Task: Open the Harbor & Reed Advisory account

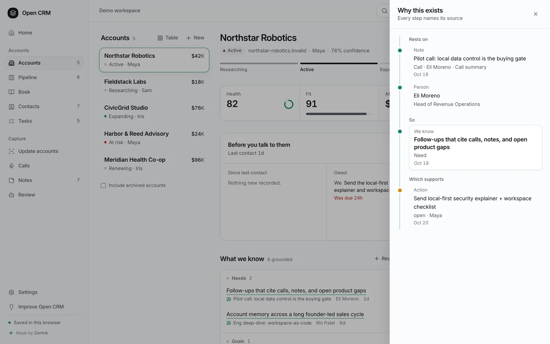Action: point(154,138)
